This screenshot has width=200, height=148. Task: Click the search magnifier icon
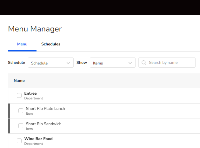(x=144, y=63)
